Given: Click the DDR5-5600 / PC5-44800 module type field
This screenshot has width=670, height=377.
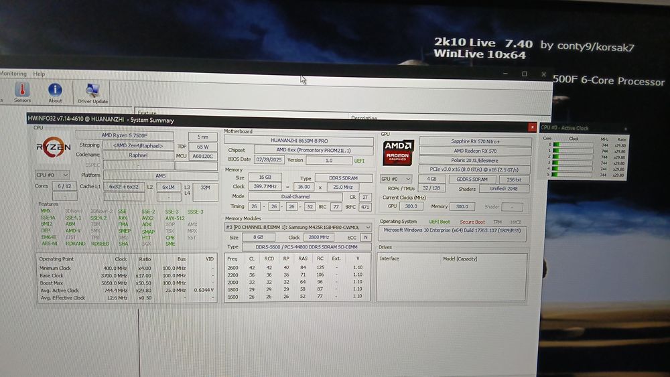Looking at the screenshot, I should (x=306, y=247).
